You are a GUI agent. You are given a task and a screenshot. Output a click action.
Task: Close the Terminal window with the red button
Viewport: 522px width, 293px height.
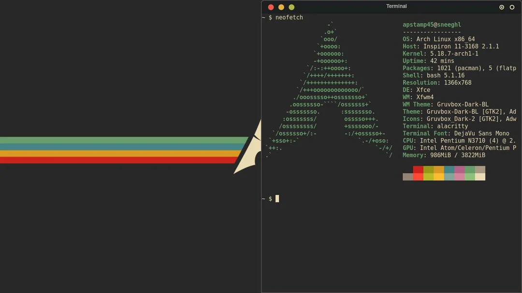(271, 7)
